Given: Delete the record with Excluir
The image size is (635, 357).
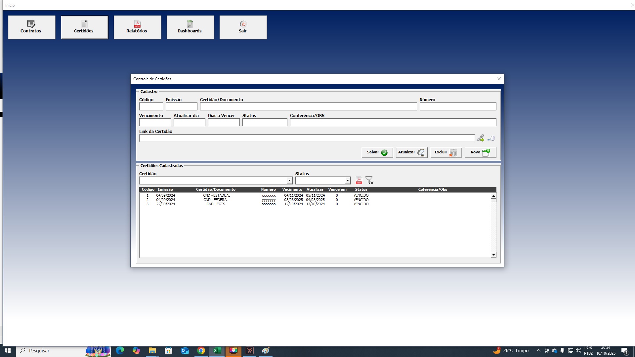Looking at the screenshot, I should point(446,152).
